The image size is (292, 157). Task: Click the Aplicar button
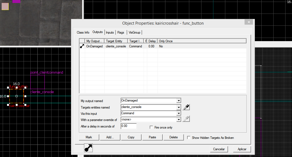(x=242, y=149)
